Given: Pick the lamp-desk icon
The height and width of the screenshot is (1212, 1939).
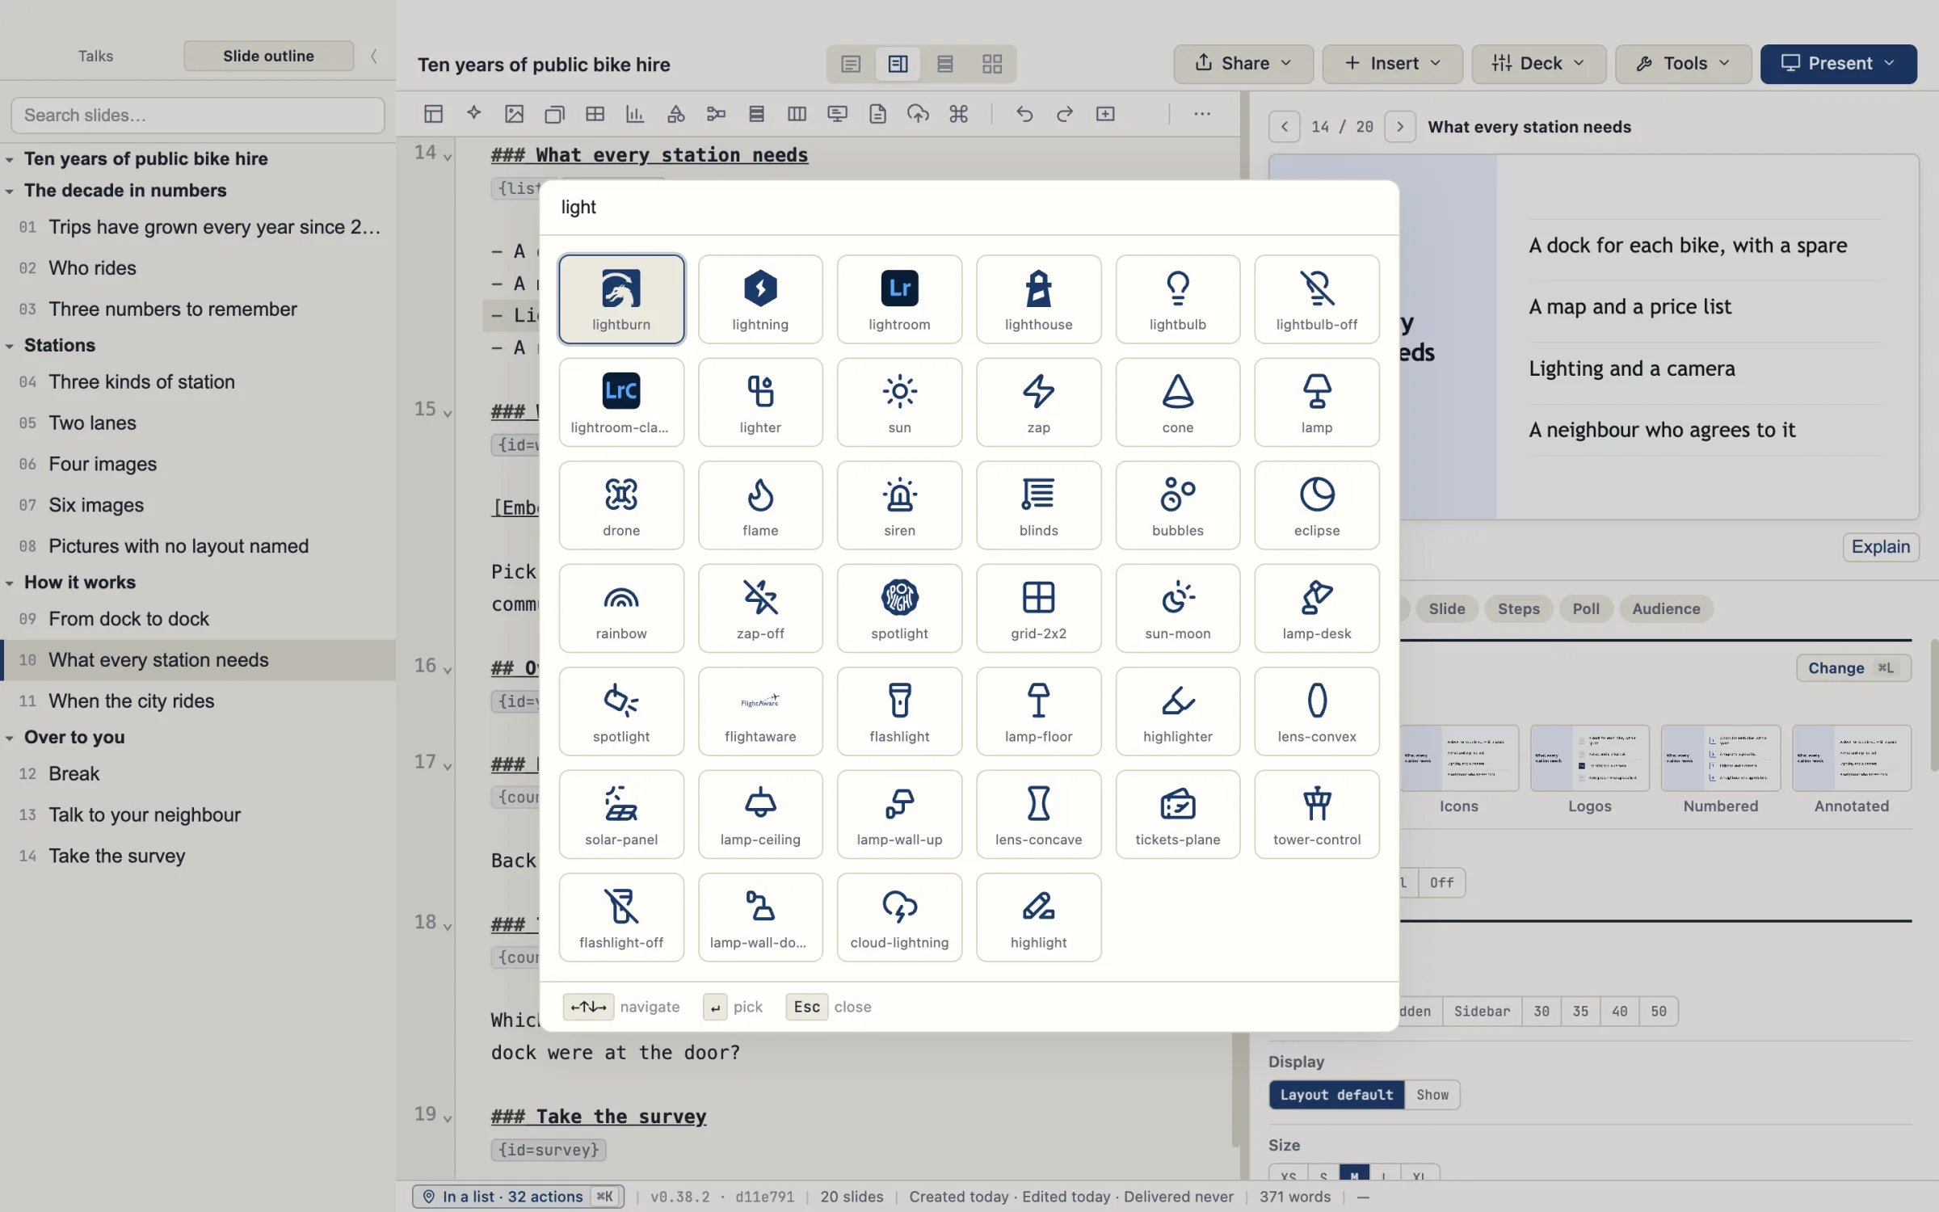Looking at the screenshot, I should click(x=1316, y=608).
